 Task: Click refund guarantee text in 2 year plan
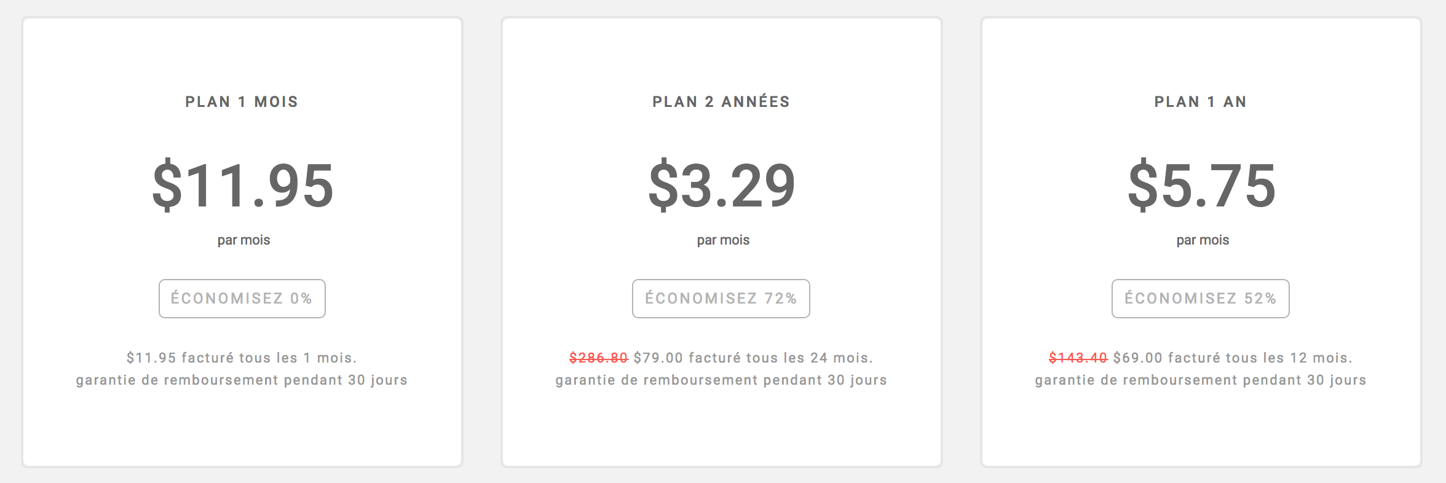coord(721,380)
